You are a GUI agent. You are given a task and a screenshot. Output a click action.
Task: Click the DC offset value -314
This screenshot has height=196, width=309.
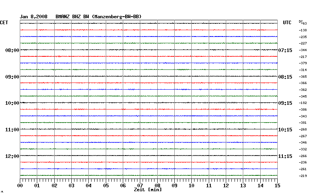click(303, 70)
